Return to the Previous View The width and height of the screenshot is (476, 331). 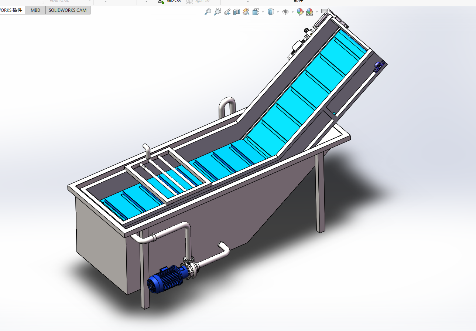click(x=227, y=12)
